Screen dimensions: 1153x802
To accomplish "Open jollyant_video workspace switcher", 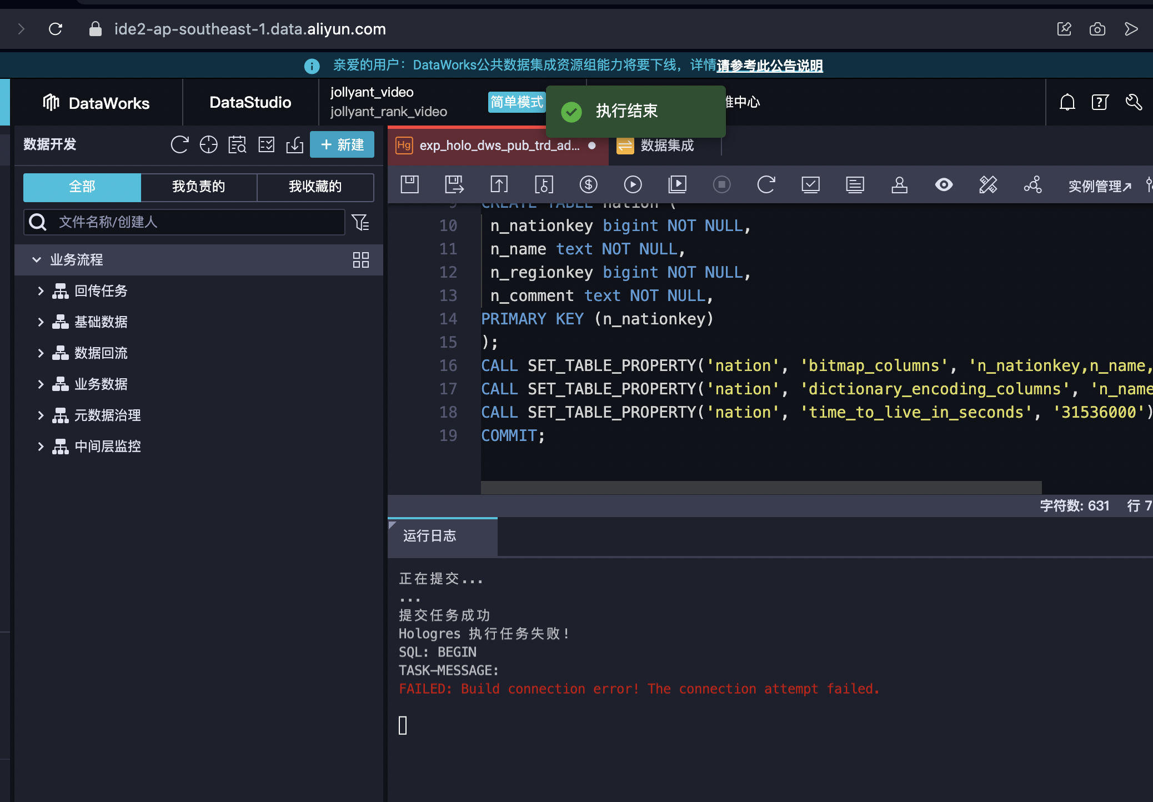I will point(389,102).
